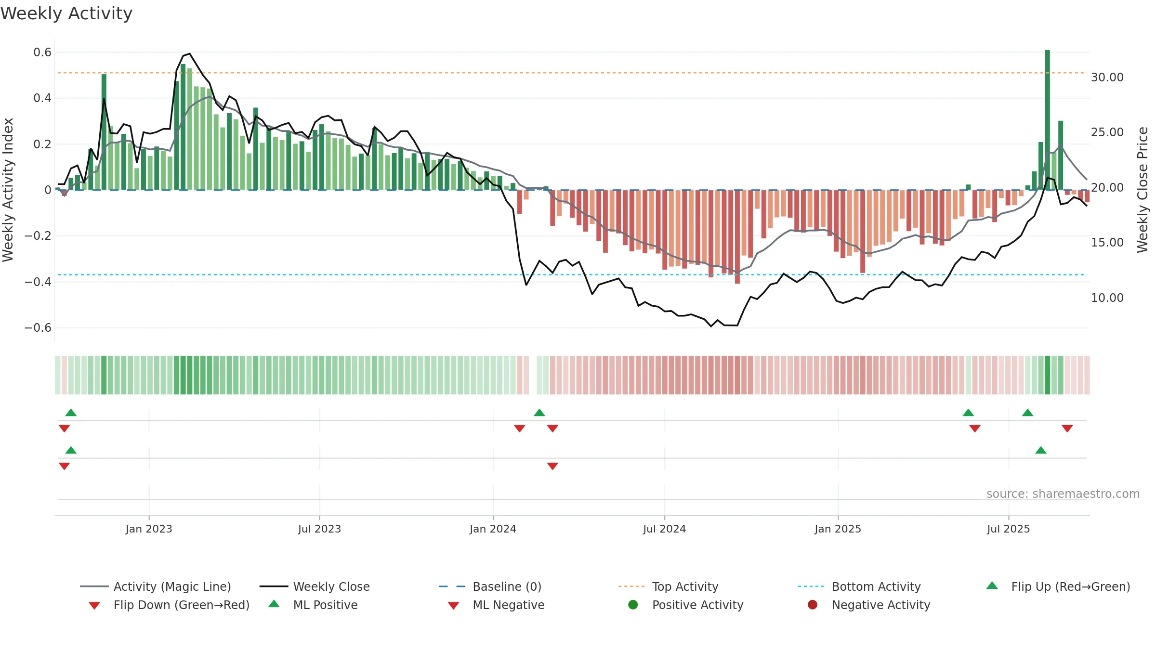Toggle Activity (Magic Line) legend entry
The width and height of the screenshot is (1156, 650).
click(156, 586)
